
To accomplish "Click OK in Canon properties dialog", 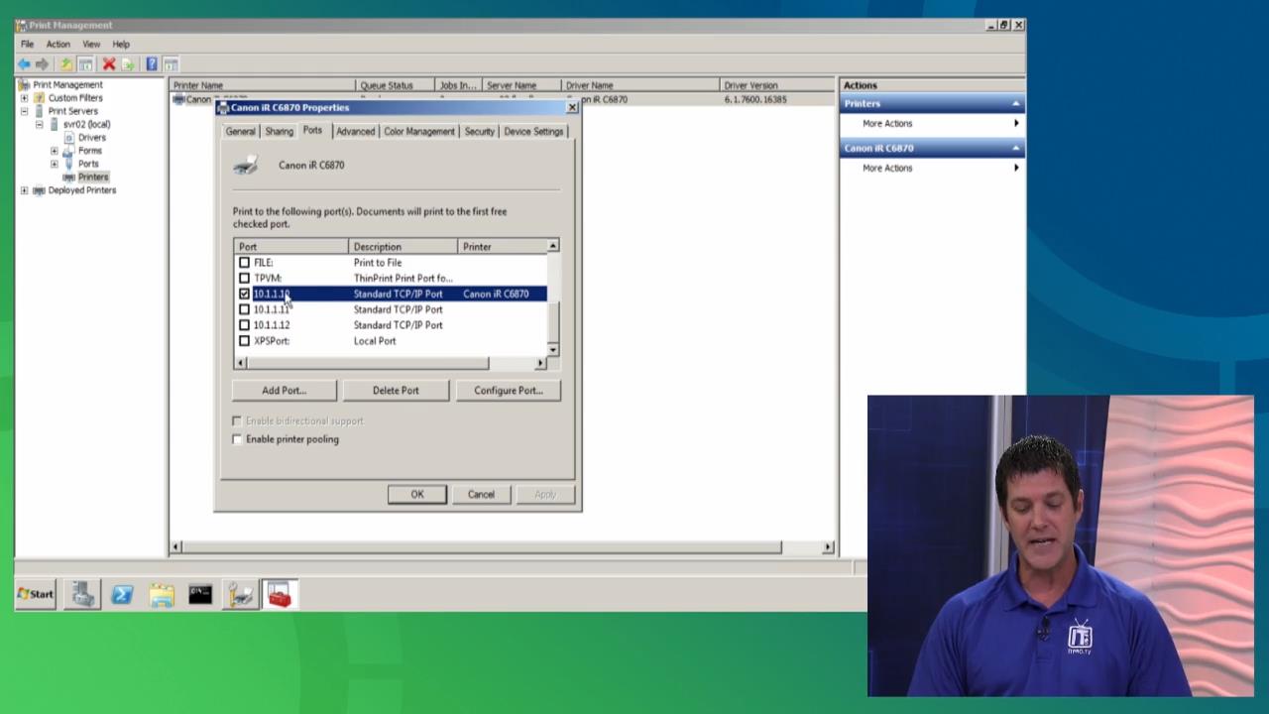I will (x=417, y=495).
